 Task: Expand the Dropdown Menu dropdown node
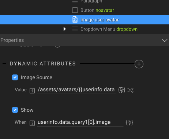click(x=65, y=29)
